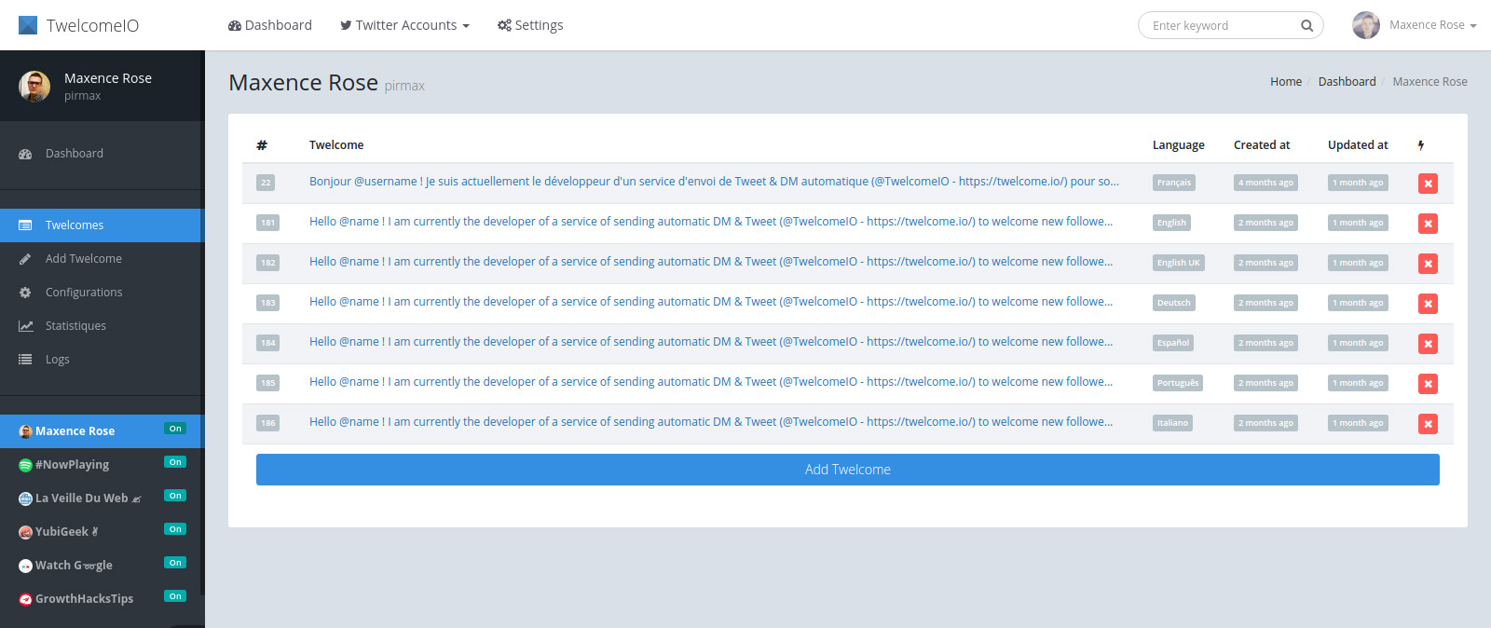Delete the Deutsch twelcome with red X
This screenshot has width=1491, height=628.
[x=1428, y=304]
